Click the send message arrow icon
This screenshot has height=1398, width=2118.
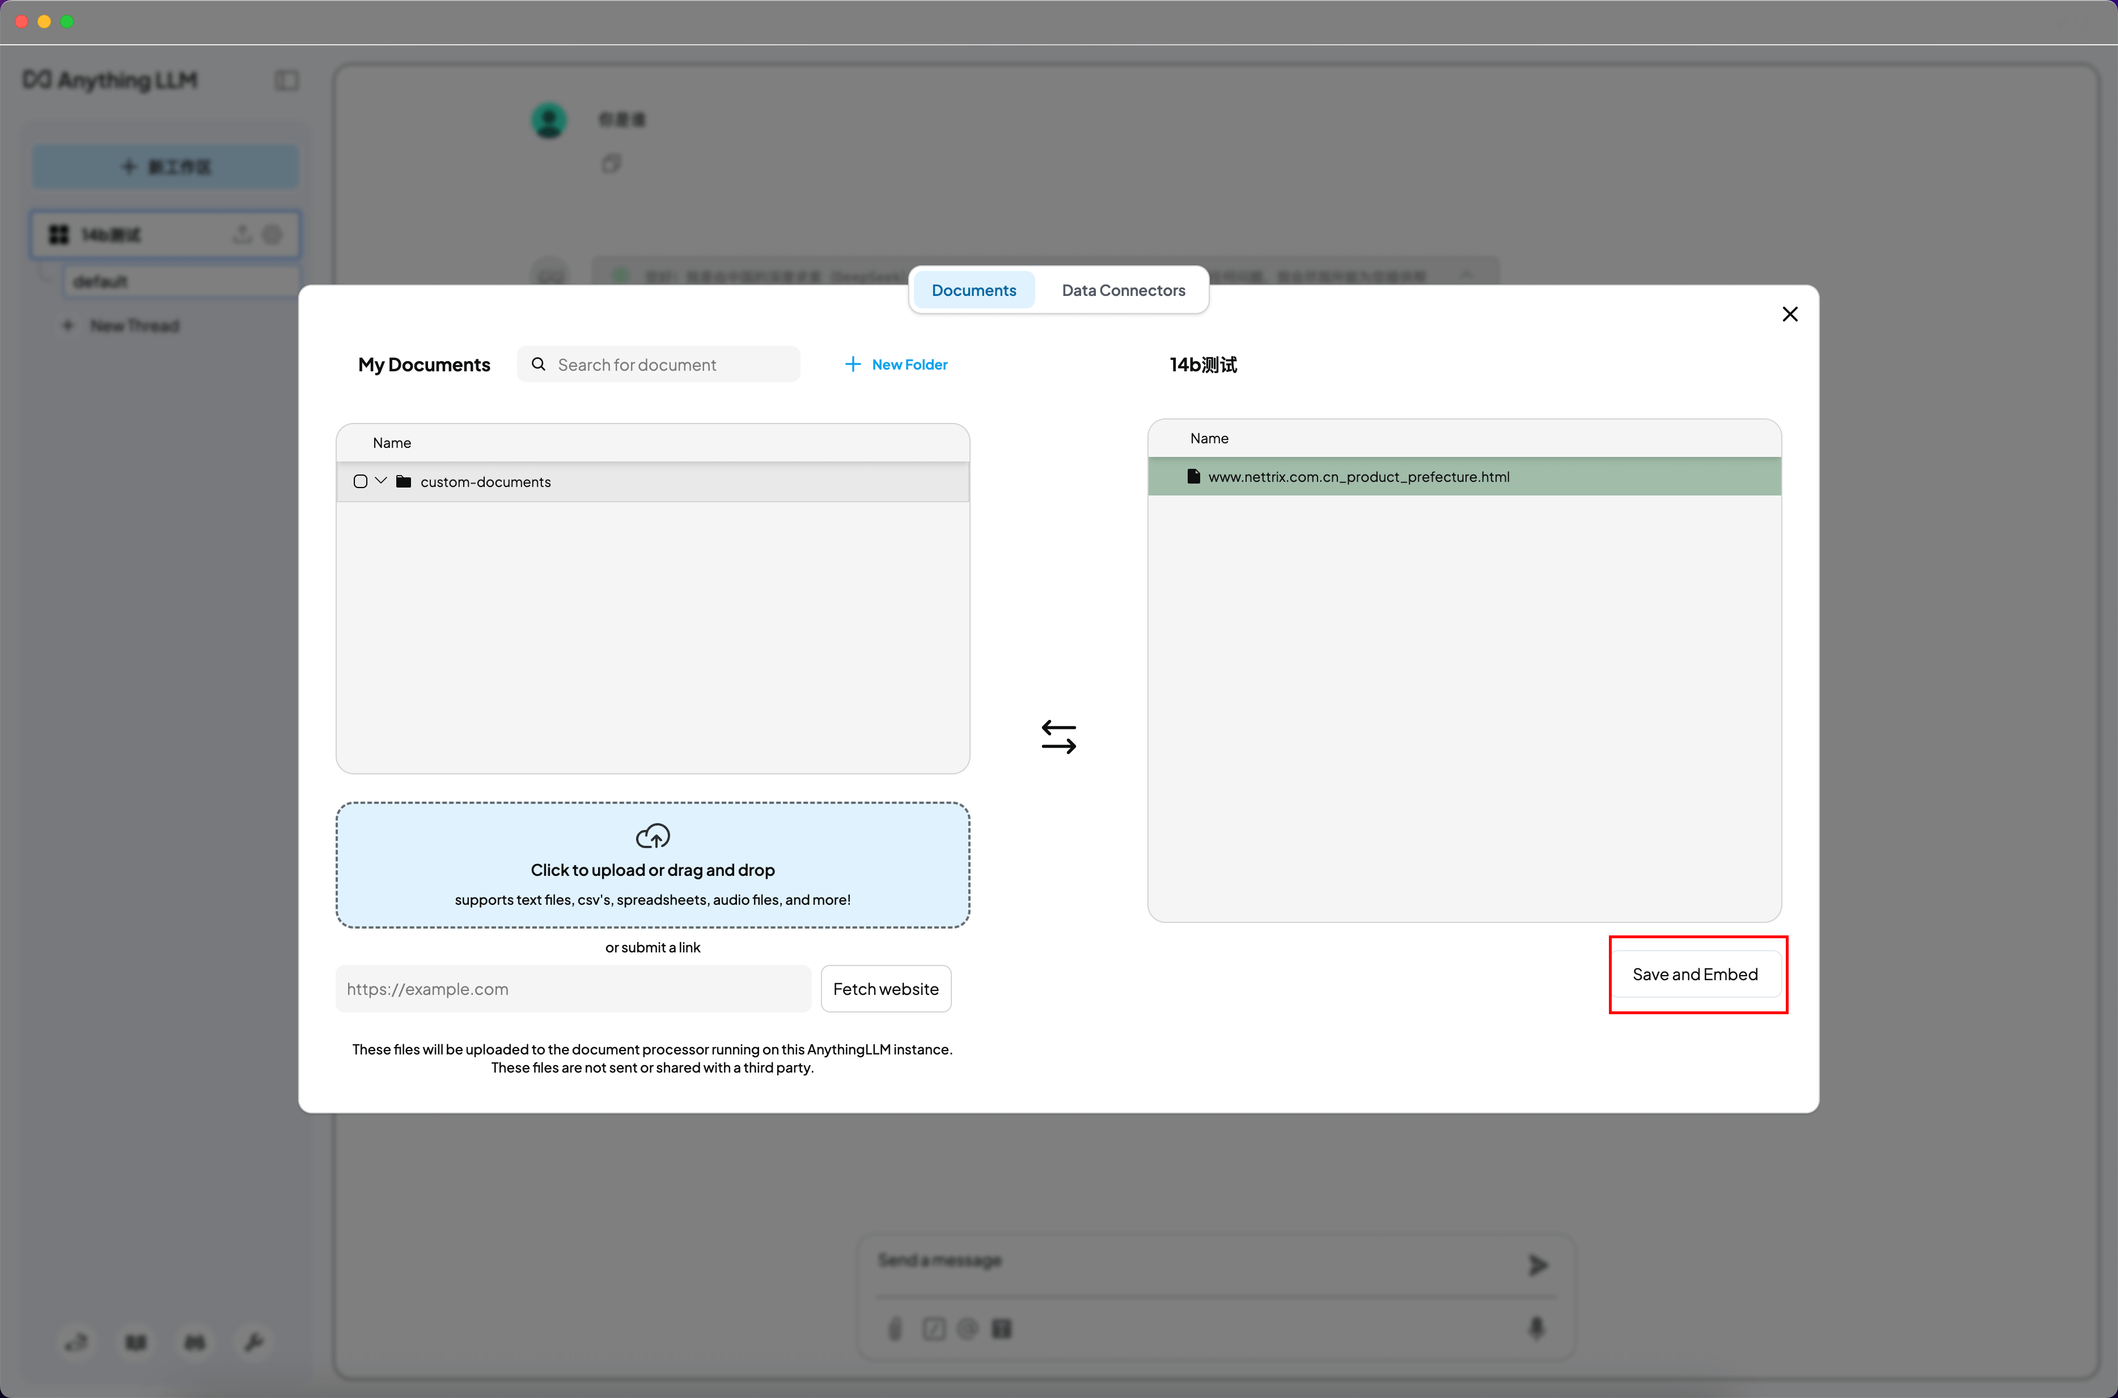coord(1537,1264)
